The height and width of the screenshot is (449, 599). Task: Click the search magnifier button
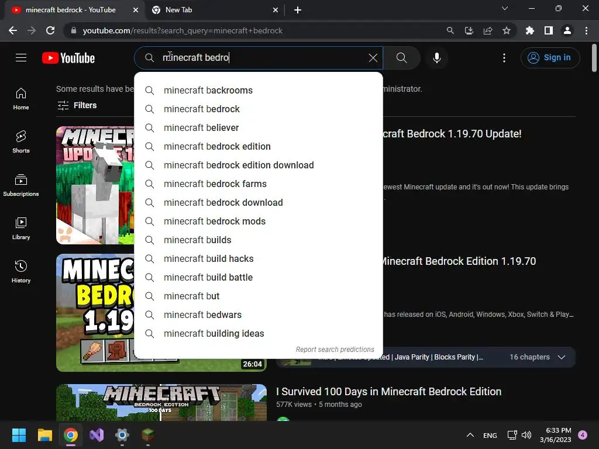tap(401, 58)
